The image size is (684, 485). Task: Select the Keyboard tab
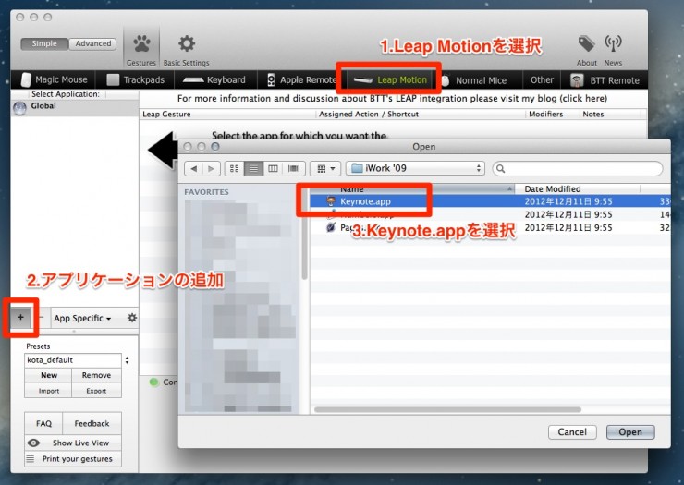214,79
